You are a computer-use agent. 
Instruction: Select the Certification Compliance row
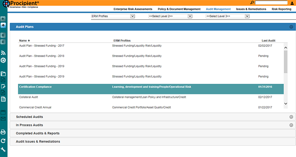coord(151,89)
